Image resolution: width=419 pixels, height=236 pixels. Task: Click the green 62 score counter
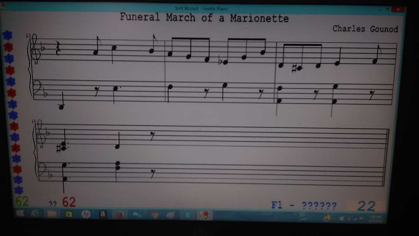point(22,201)
